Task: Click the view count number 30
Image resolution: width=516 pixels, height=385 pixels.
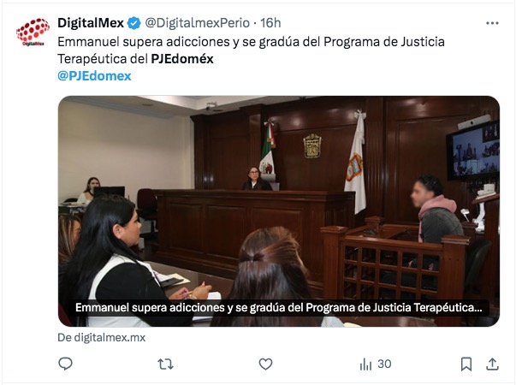Action: pyautogui.click(x=384, y=364)
